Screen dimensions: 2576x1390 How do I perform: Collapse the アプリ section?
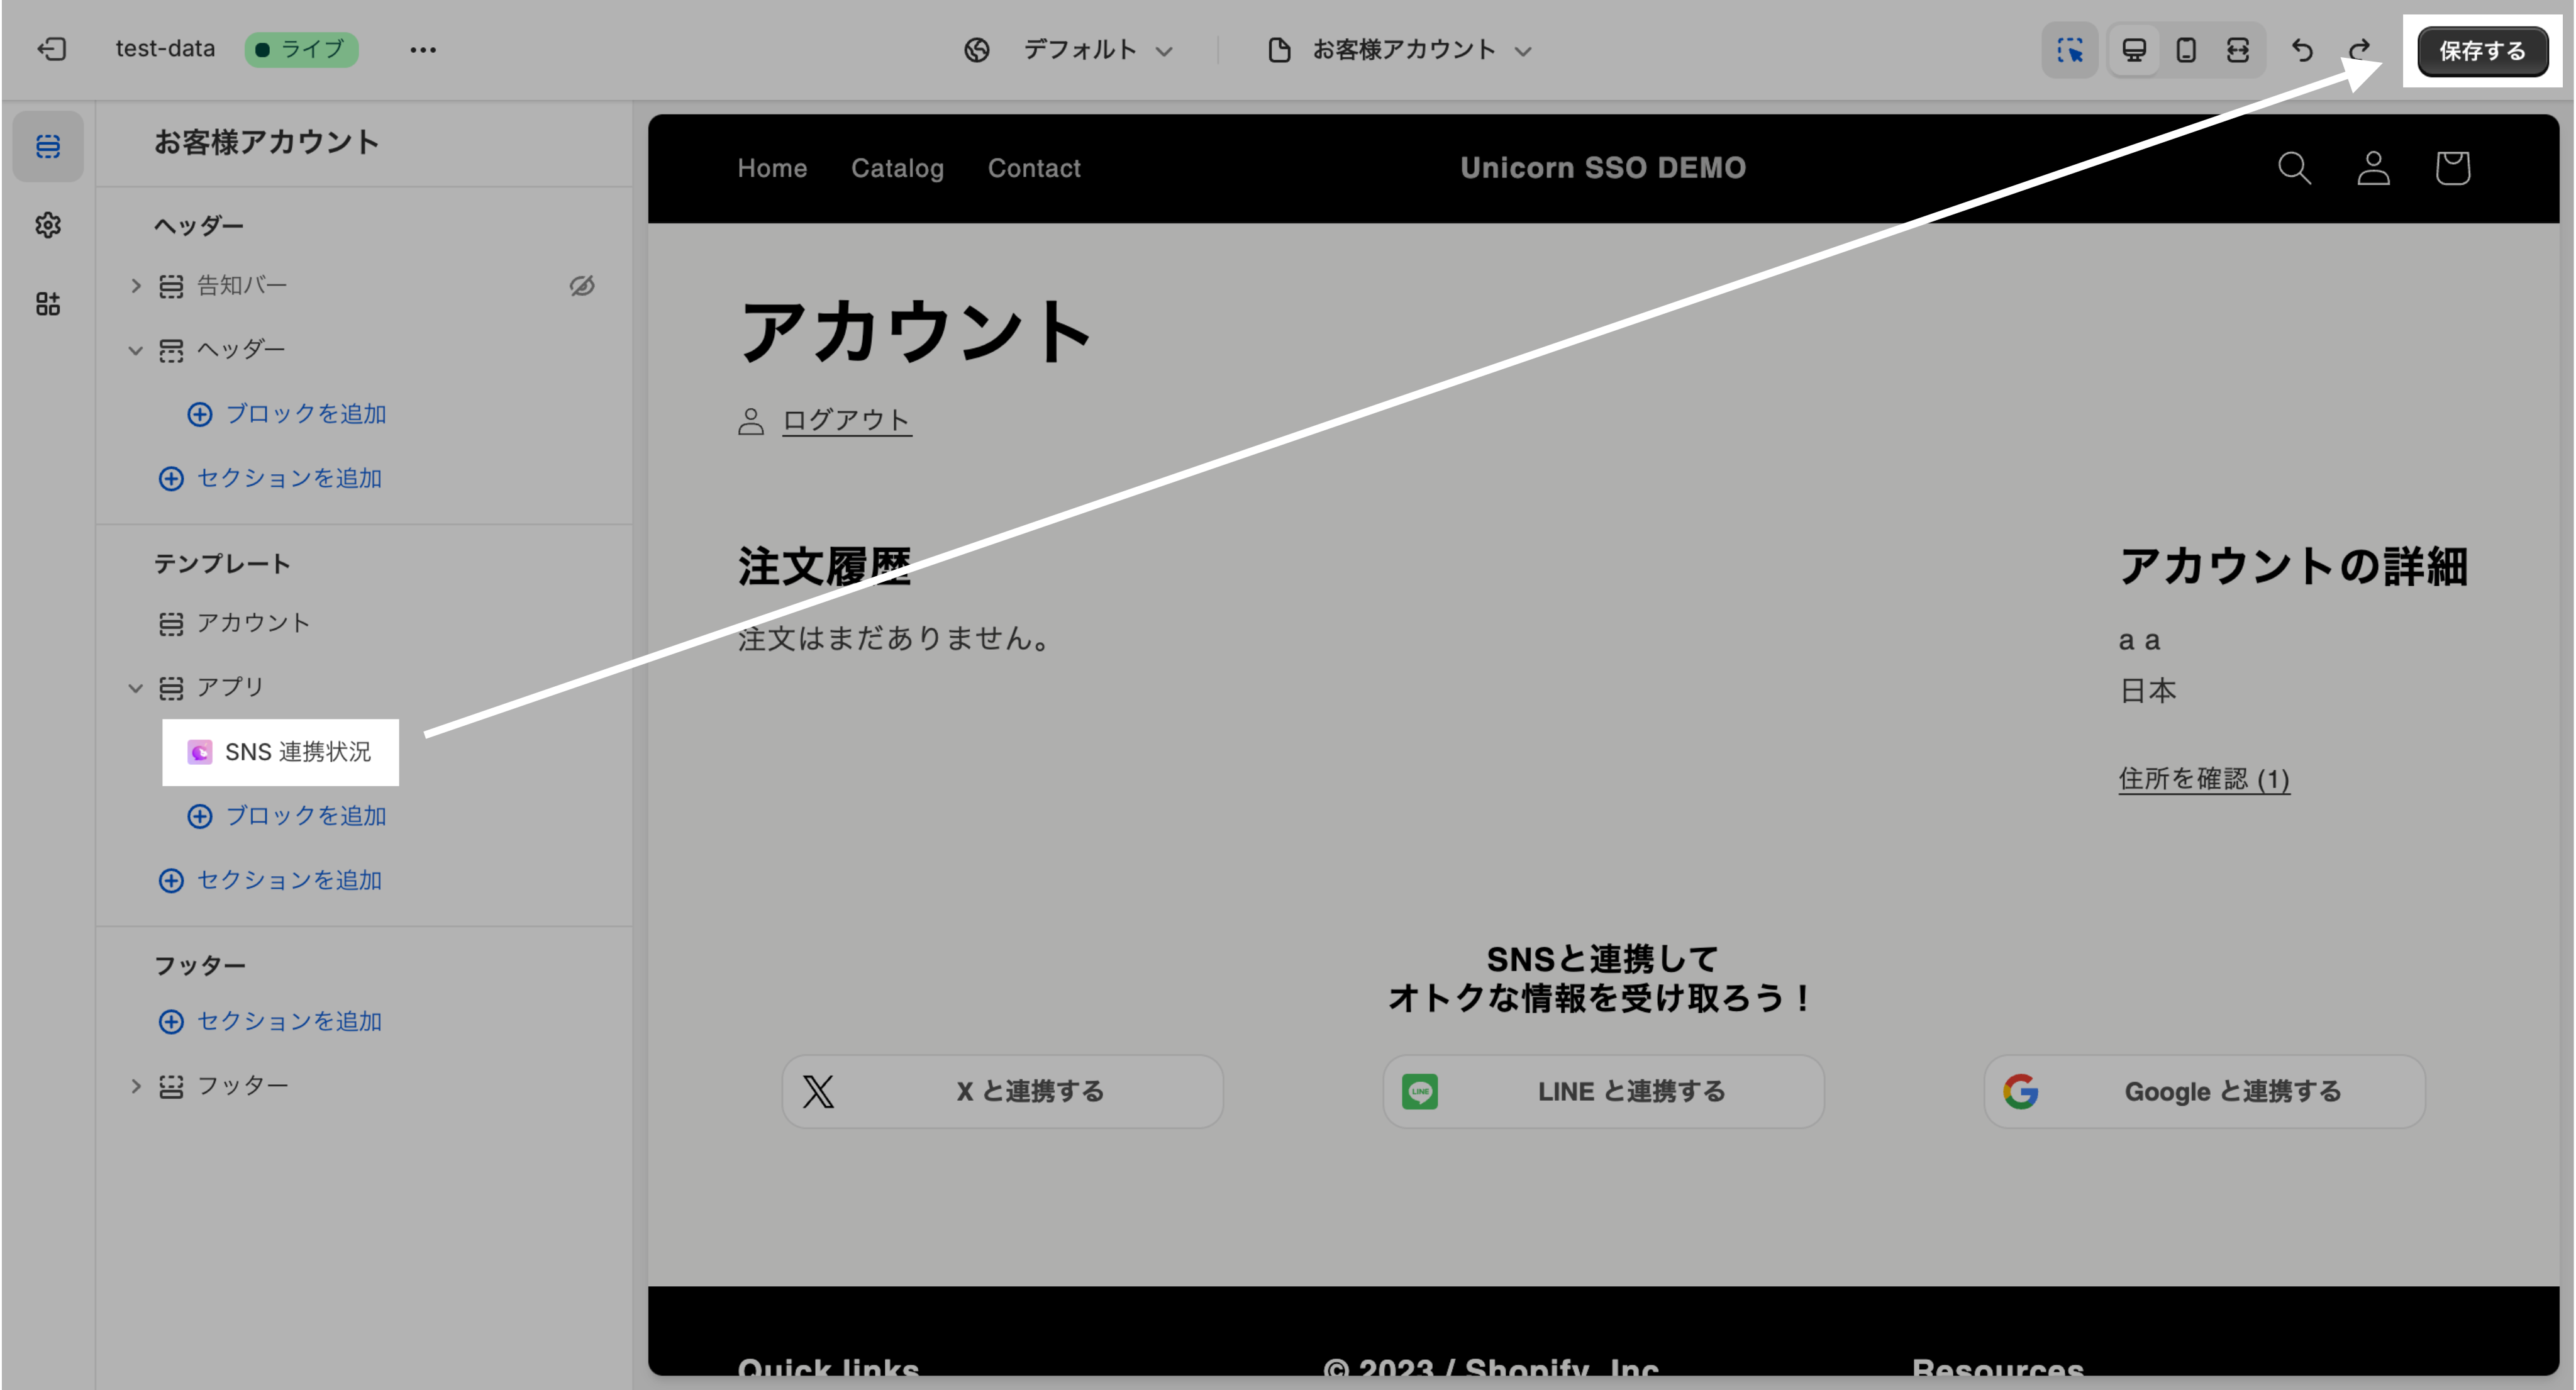[136, 688]
